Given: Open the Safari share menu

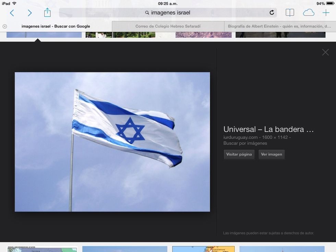Looking at the screenshot, I should coord(47,13).
